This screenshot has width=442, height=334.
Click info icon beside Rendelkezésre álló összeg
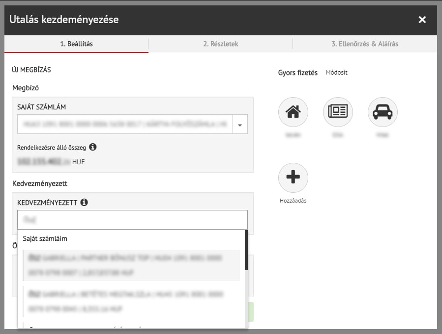(93, 147)
